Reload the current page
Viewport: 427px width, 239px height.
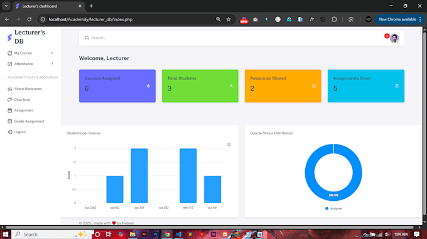30,19
